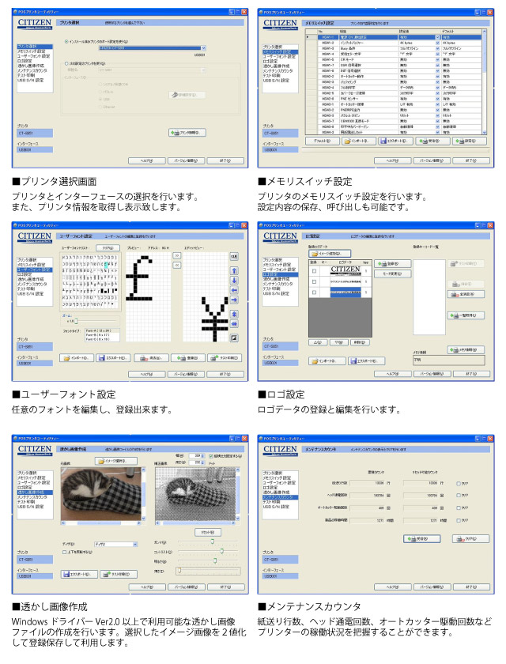
Task: Click Printer Info button in Printer Selection window
Action: pyautogui.click(x=187, y=133)
